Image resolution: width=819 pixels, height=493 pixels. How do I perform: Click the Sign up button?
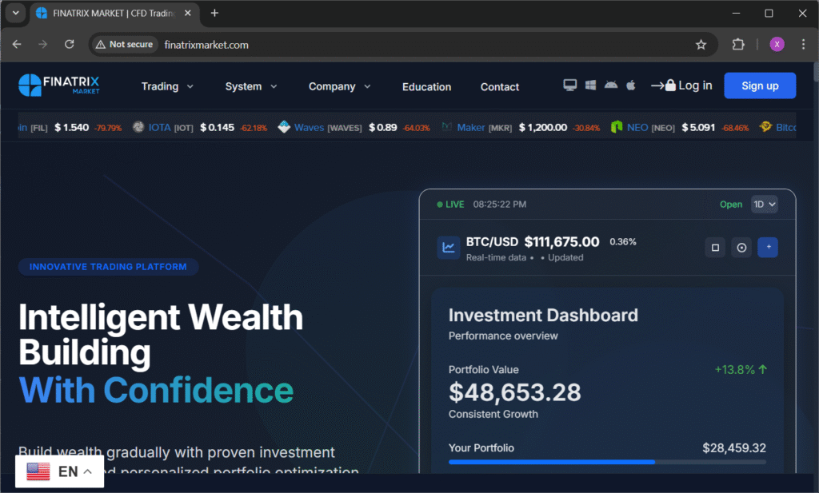pos(759,85)
